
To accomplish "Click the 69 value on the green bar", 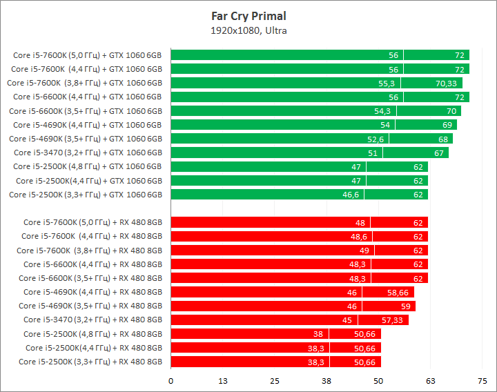I will tap(447, 125).
